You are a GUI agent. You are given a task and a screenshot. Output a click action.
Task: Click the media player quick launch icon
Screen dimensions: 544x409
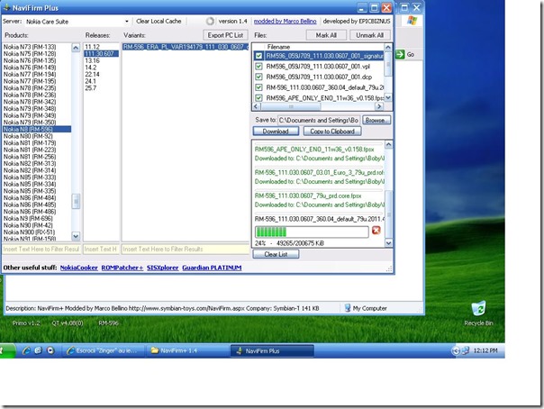pyautogui.click(x=50, y=350)
